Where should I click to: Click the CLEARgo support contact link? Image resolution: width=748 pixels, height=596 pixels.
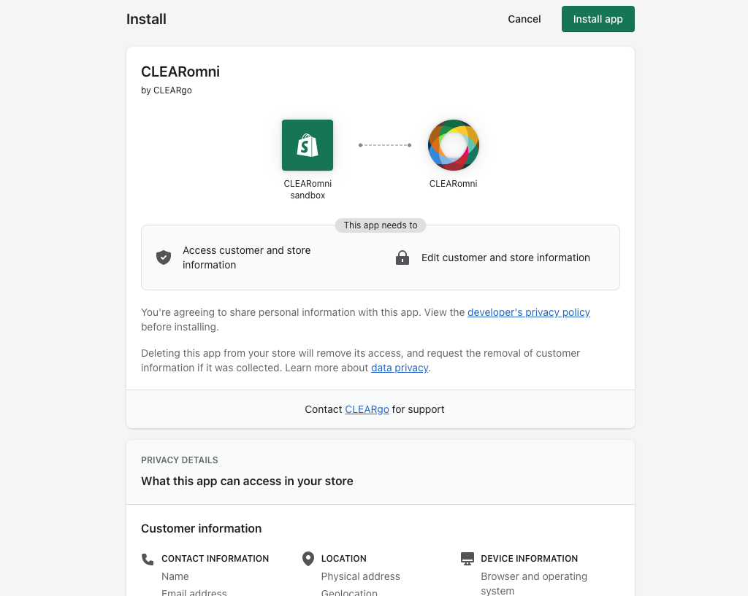(367, 409)
